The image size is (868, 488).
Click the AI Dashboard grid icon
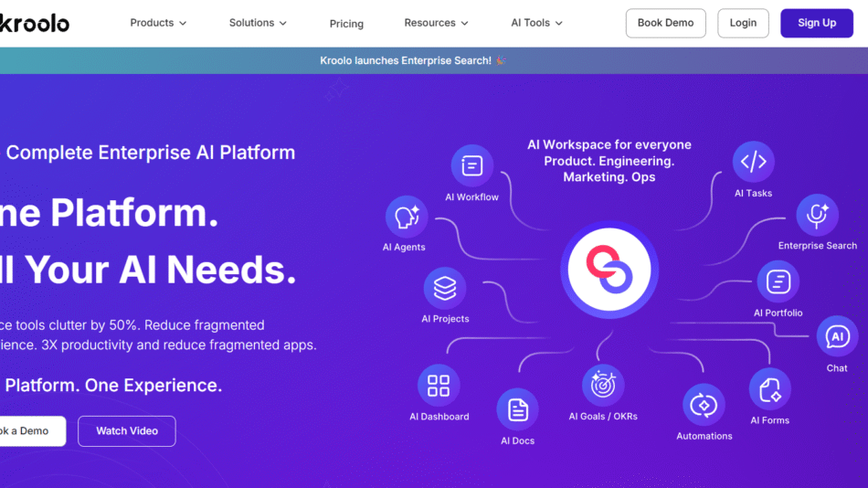tap(439, 386)
